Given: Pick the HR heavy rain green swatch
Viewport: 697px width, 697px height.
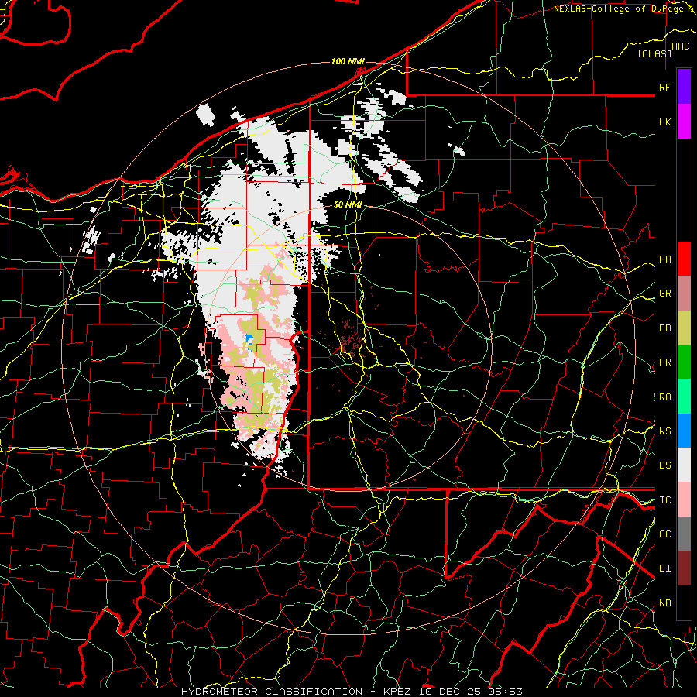Looking at the screenshot, I should pos(684,362).
